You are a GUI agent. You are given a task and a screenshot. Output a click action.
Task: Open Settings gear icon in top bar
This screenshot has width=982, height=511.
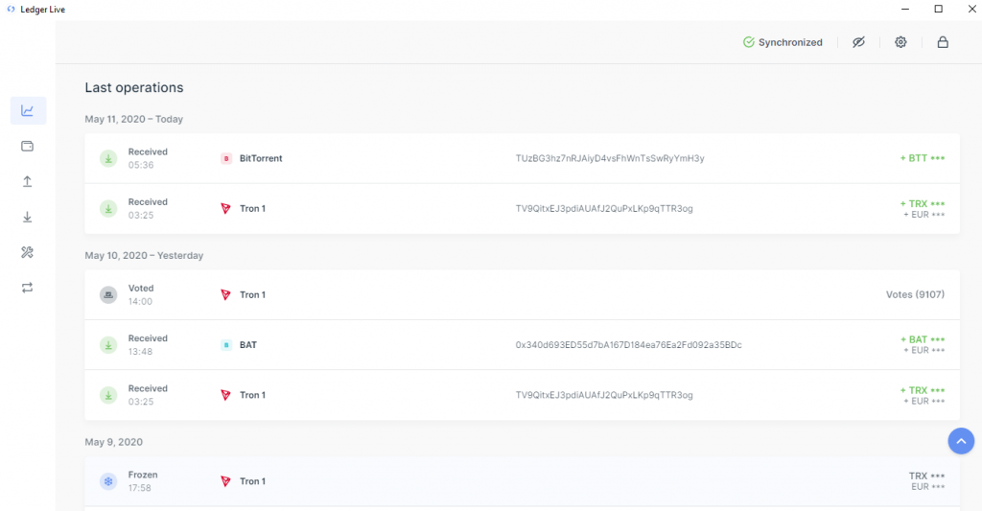tap(900, 42)
